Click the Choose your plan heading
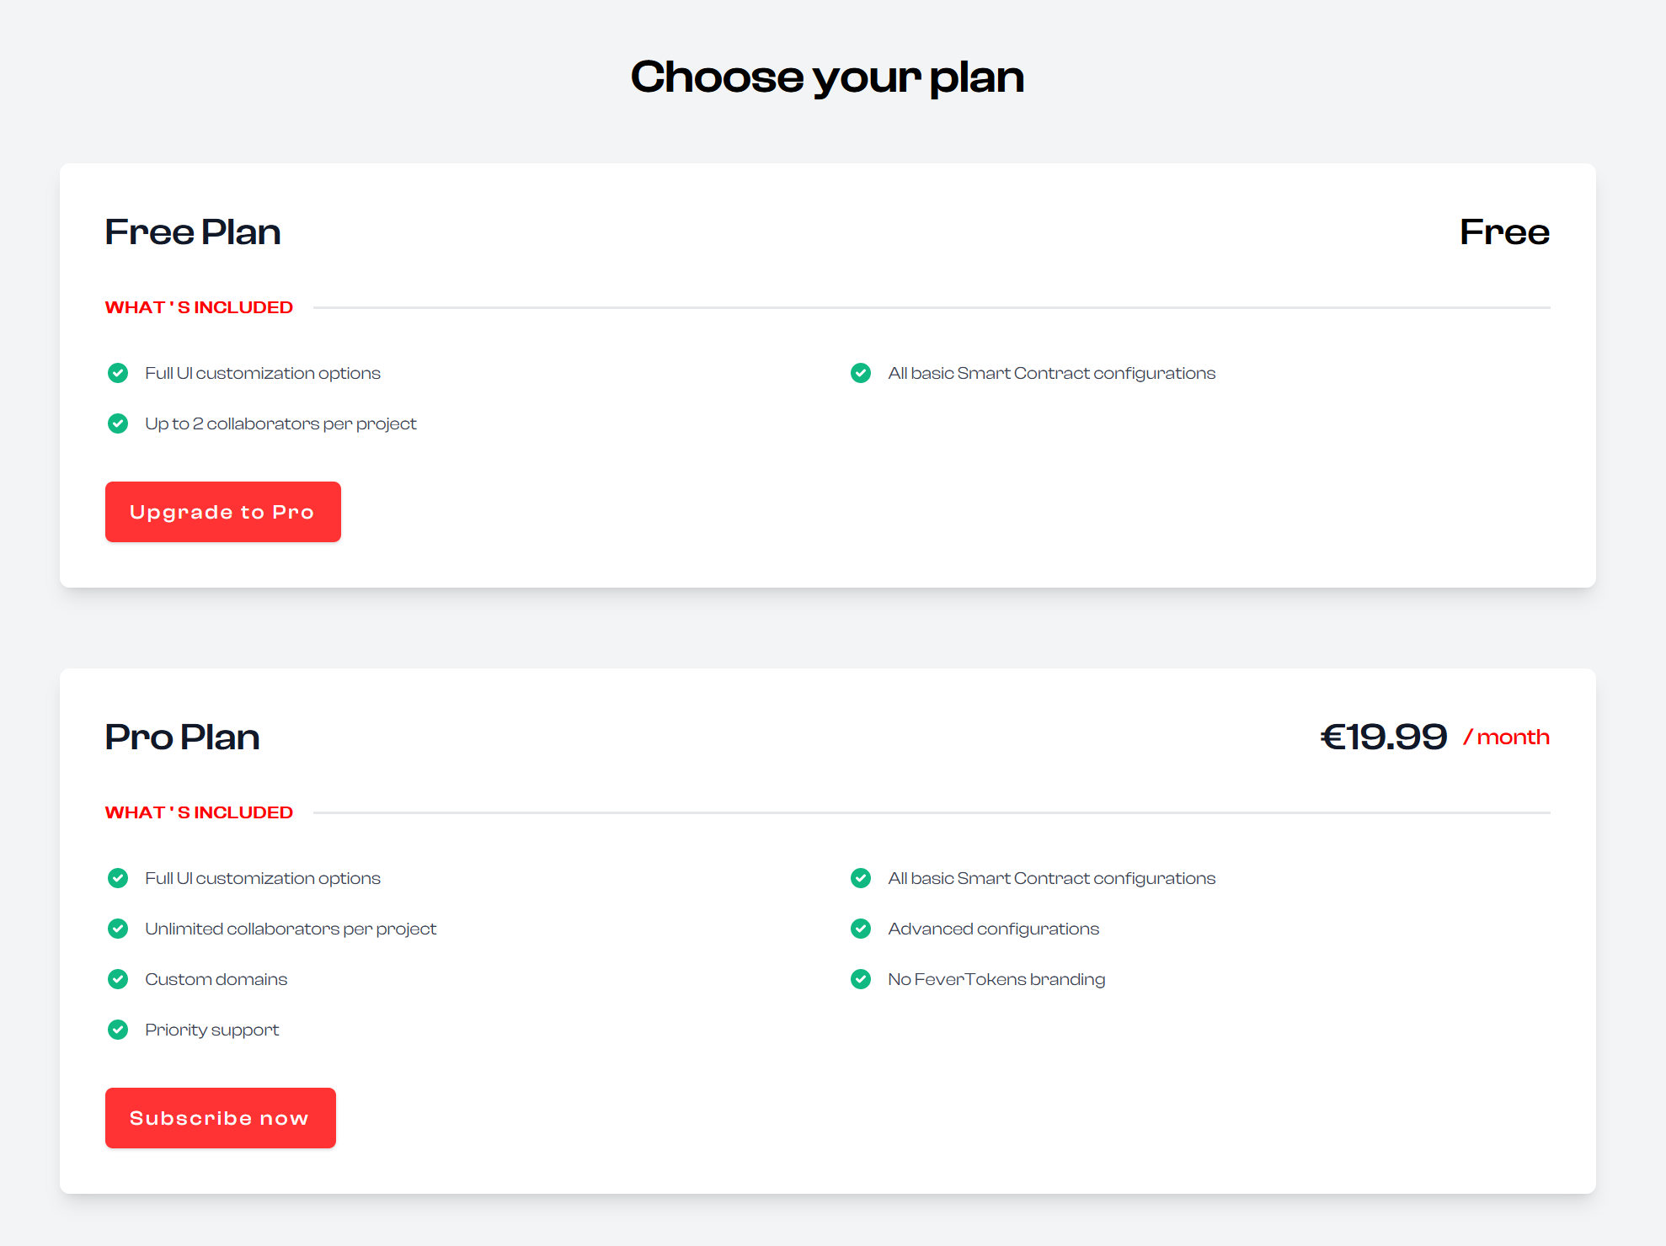The height and width of the screenshot is (1246, 1666). pyautogui.click(x=827, y=77)
